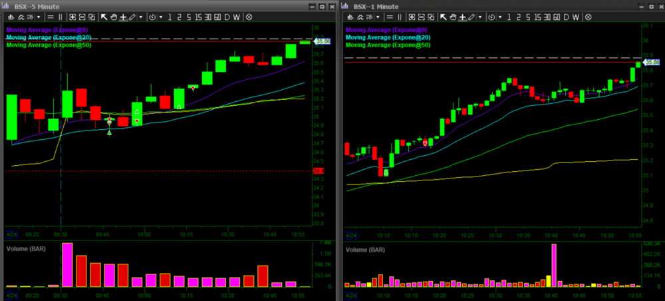Click the 4/24 date box under 1 Minute chart
This screenshot has width=665, height=301.
[350, 292]
